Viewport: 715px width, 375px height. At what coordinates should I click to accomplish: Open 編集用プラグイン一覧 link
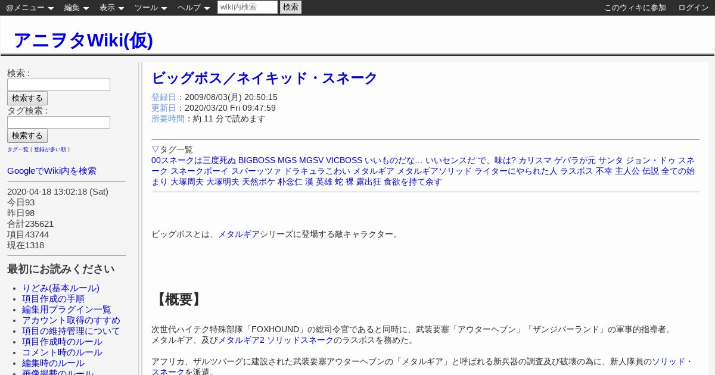pyautogui.click(x=67, y=310)
